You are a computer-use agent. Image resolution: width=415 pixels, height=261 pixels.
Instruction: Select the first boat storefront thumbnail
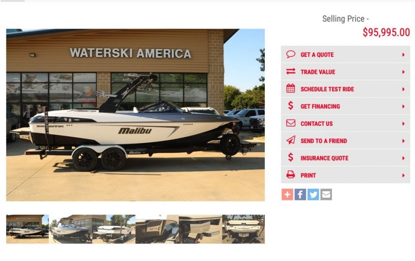(x=27, y=229)
